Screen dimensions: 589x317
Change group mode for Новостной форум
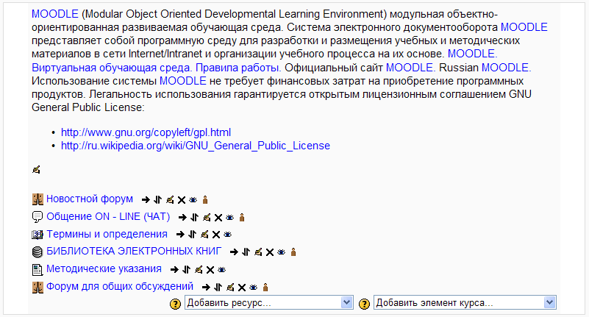tap(205, 200)
